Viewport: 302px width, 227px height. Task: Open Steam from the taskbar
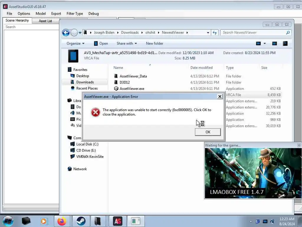[81, 221]
